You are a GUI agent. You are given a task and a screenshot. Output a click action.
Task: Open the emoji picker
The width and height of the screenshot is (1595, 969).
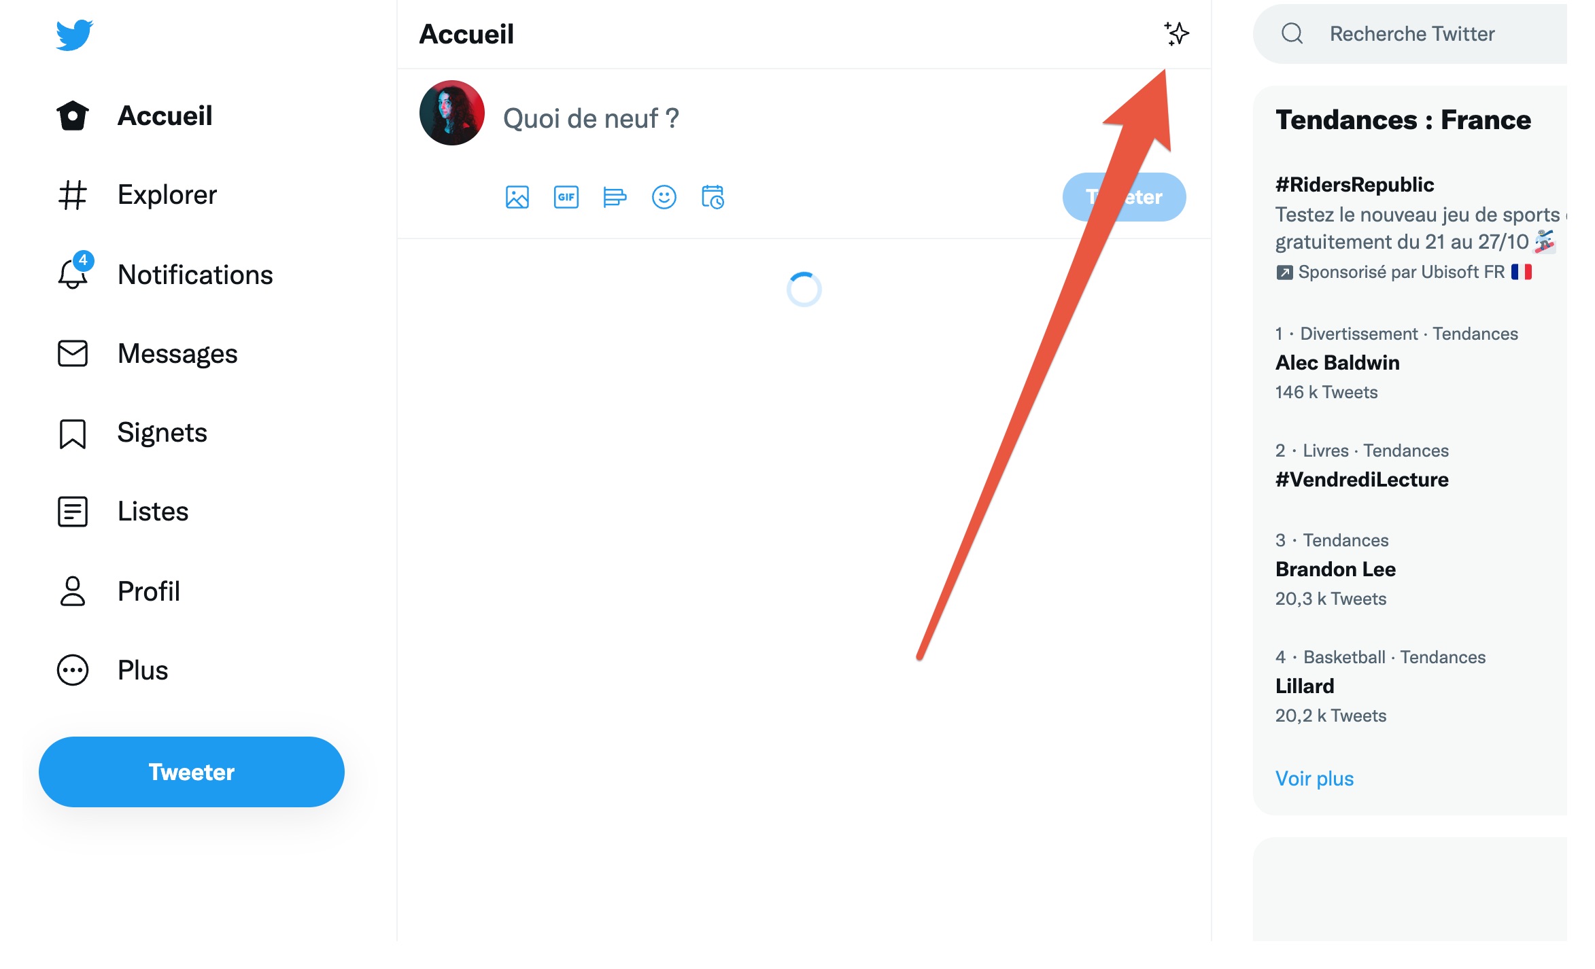664,197
